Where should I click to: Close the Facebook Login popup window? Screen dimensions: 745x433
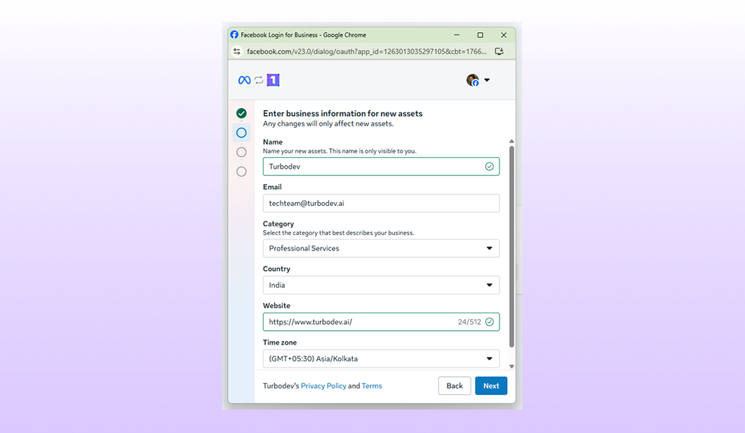(504, 34)
